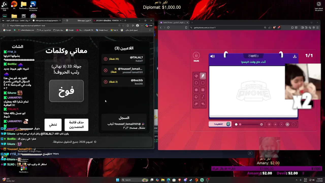
Task: Click the حذف قائمة المتصدرين button
Action: click(x=76, y=125)
